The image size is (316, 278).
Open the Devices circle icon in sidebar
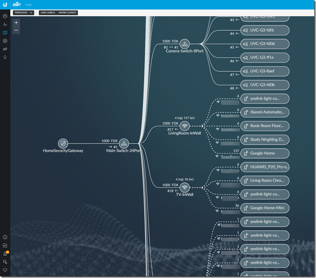coord(5,41)
